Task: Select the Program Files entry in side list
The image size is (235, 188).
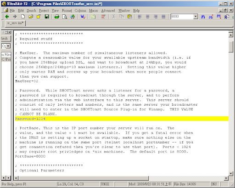Action: point(6,55)
